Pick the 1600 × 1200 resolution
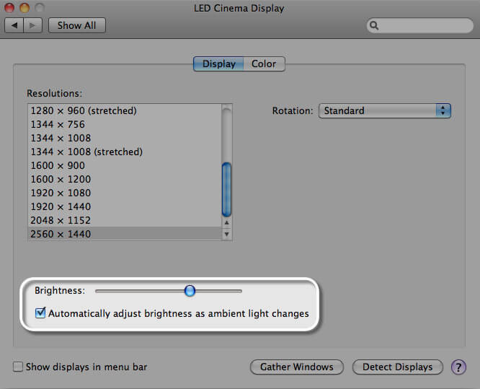This screenshot has height=389, width=480. pyautogui.click(x=124, y=179)
